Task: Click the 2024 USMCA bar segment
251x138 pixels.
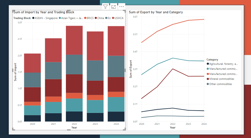Action: (116, 41)
